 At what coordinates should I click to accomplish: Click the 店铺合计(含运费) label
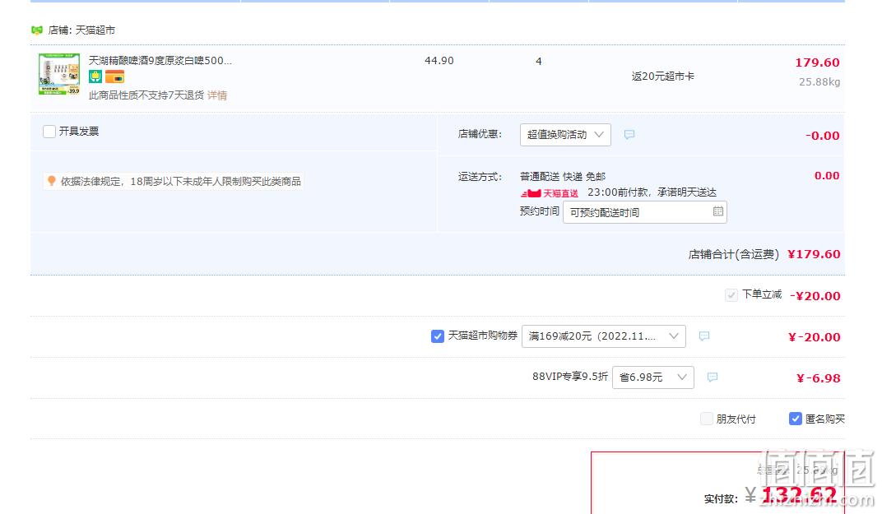[x=734, y=255]
